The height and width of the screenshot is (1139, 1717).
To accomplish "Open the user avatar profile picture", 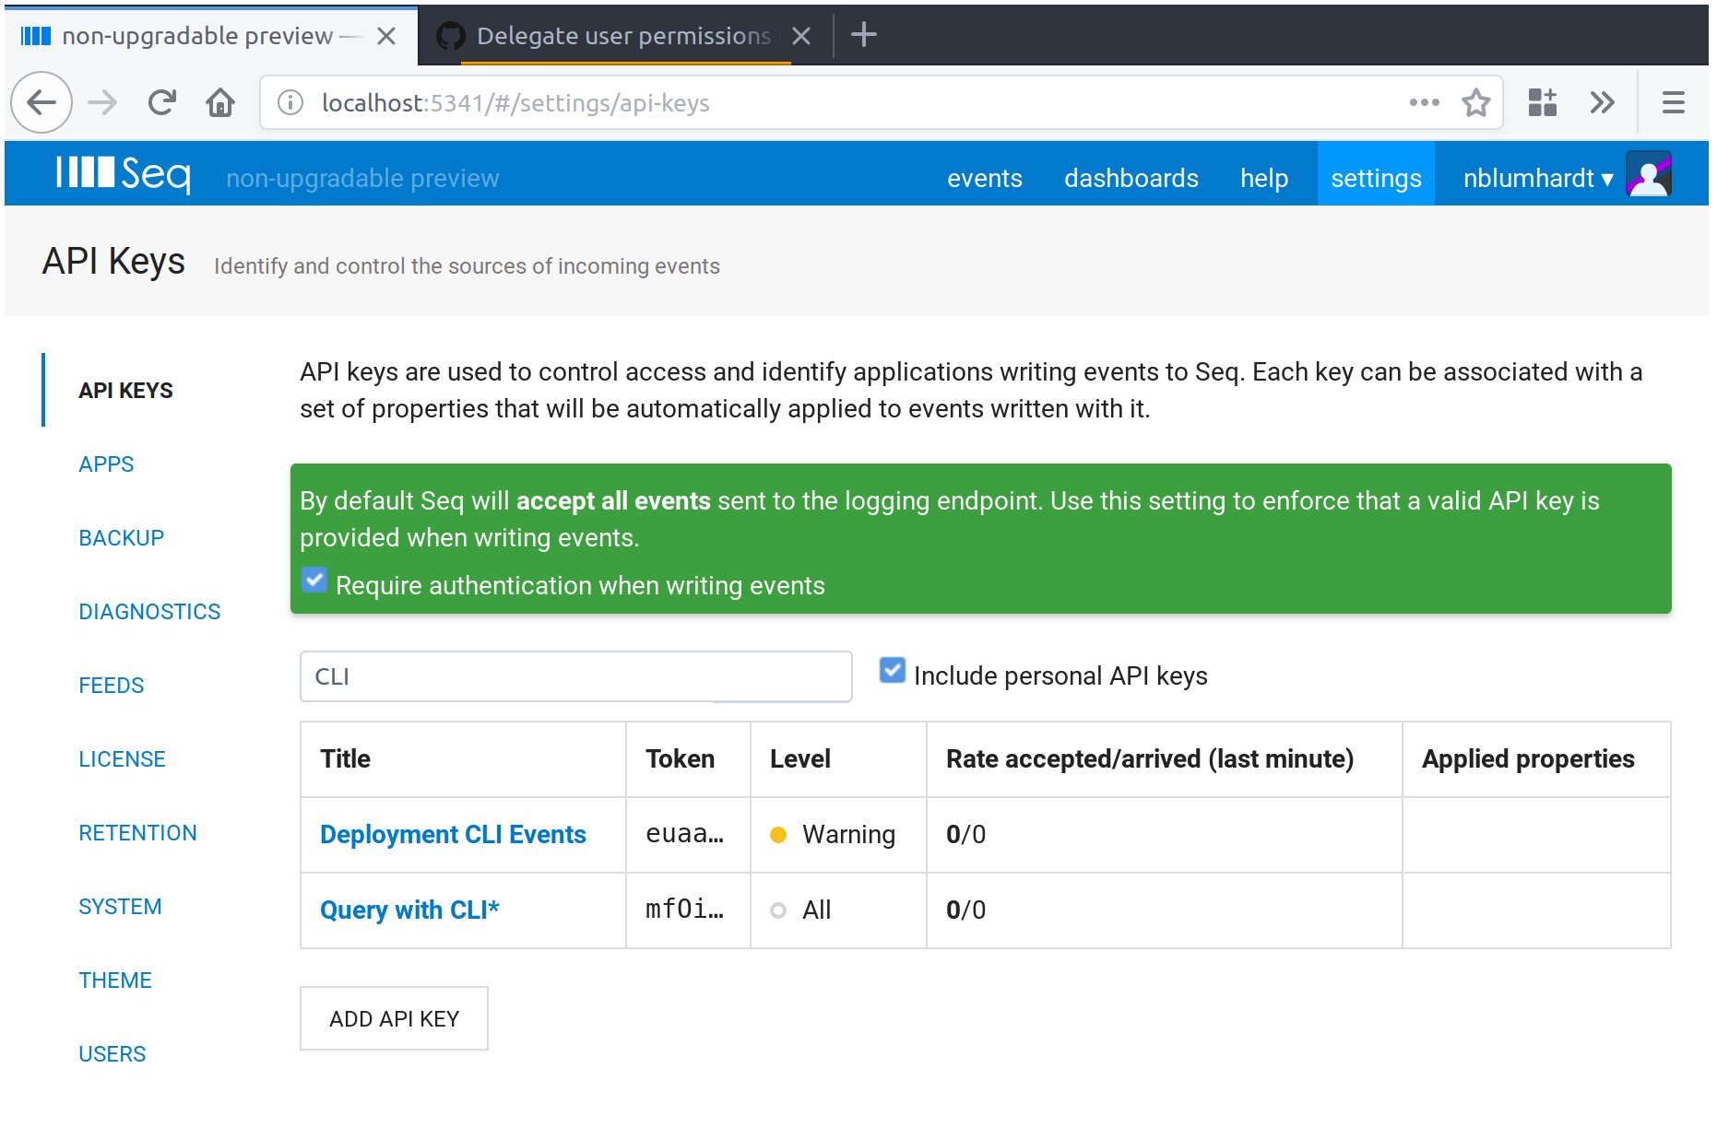I will click(x=1650, y=173).
